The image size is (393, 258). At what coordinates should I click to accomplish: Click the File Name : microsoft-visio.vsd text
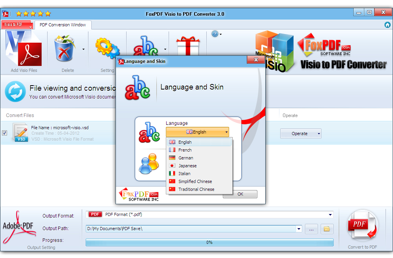[60, 128]
